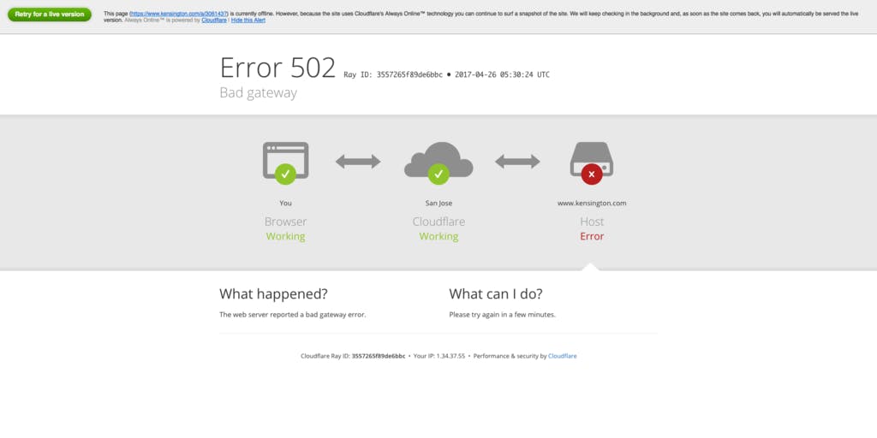Viewport: 877px width, 438px height.
Task: Click the "You" label under browser icon
Action: 286,204
